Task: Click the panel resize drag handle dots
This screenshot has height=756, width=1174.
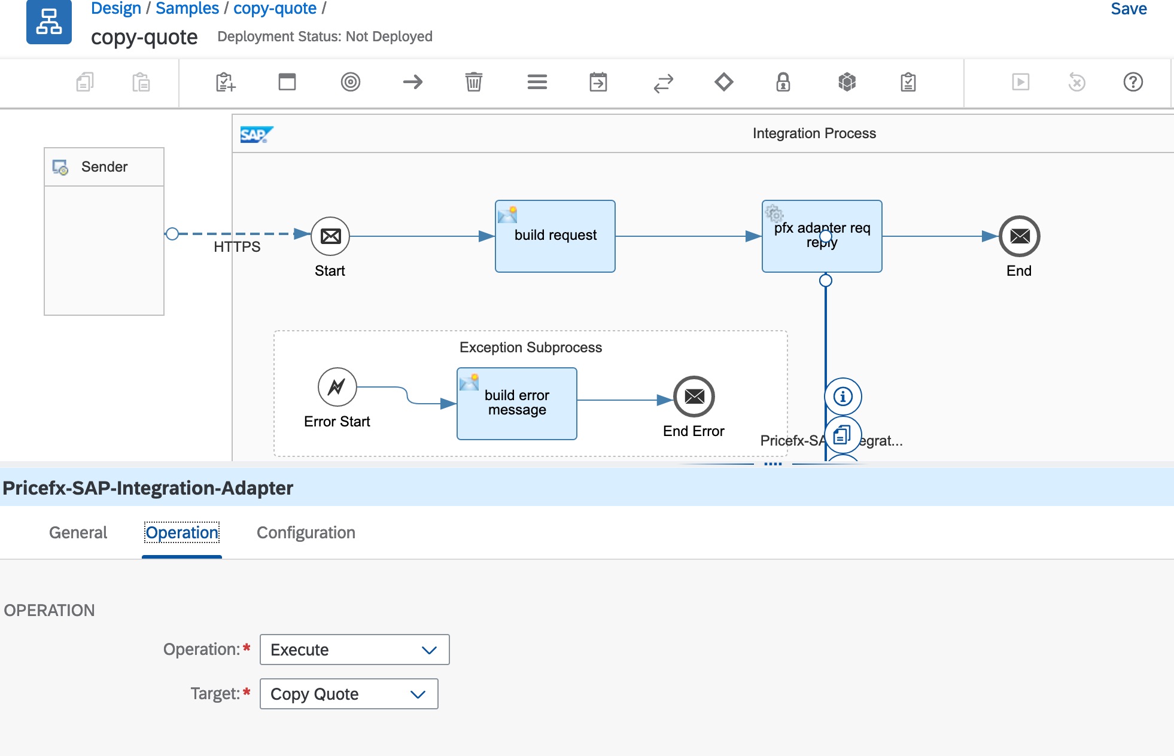Action: point(772,464)
